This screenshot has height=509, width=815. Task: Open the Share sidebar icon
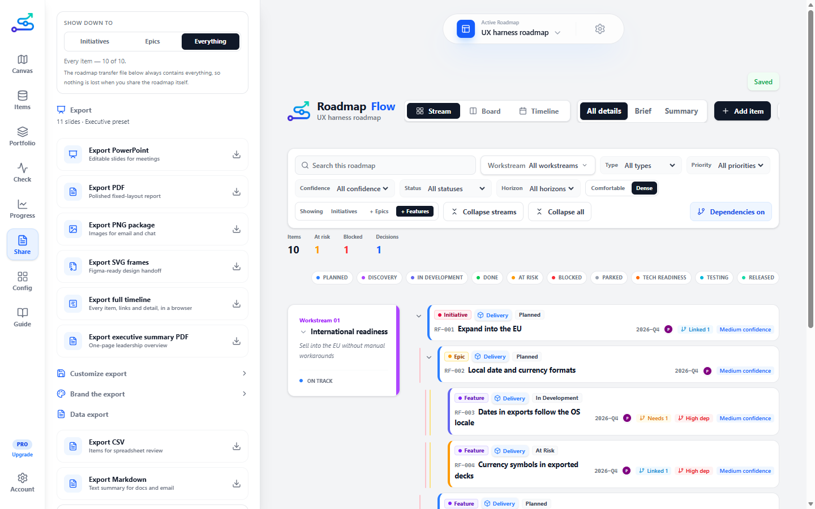[22, 245]
